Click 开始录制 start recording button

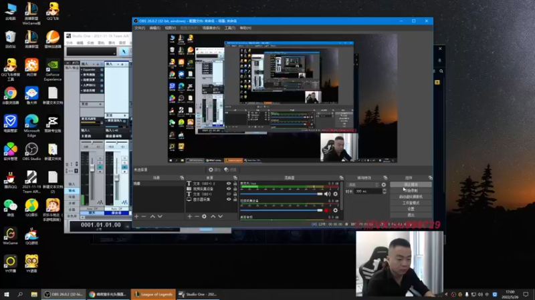pos(411,191)
